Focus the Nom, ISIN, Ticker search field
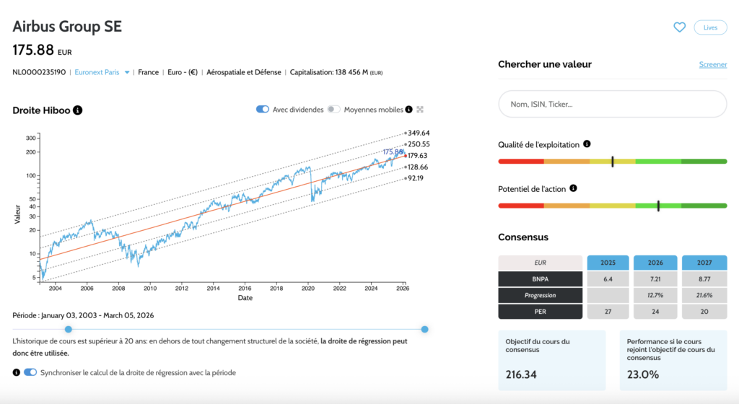The width and height of the screenshot is (739, 404). point(612,104)
